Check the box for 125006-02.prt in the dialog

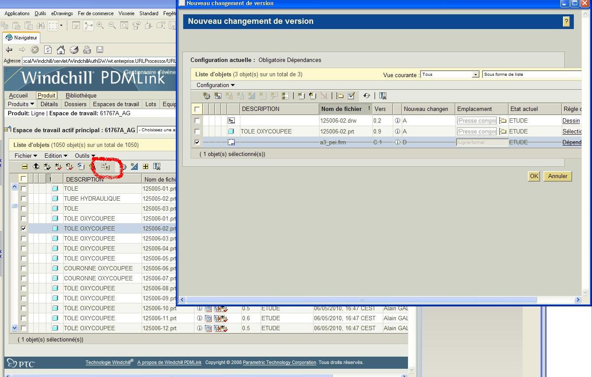pyautogui.click(x=197, y=131)
